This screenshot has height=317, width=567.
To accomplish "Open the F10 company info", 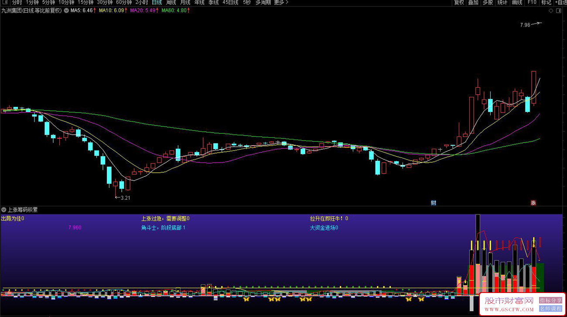I will 532,3.
